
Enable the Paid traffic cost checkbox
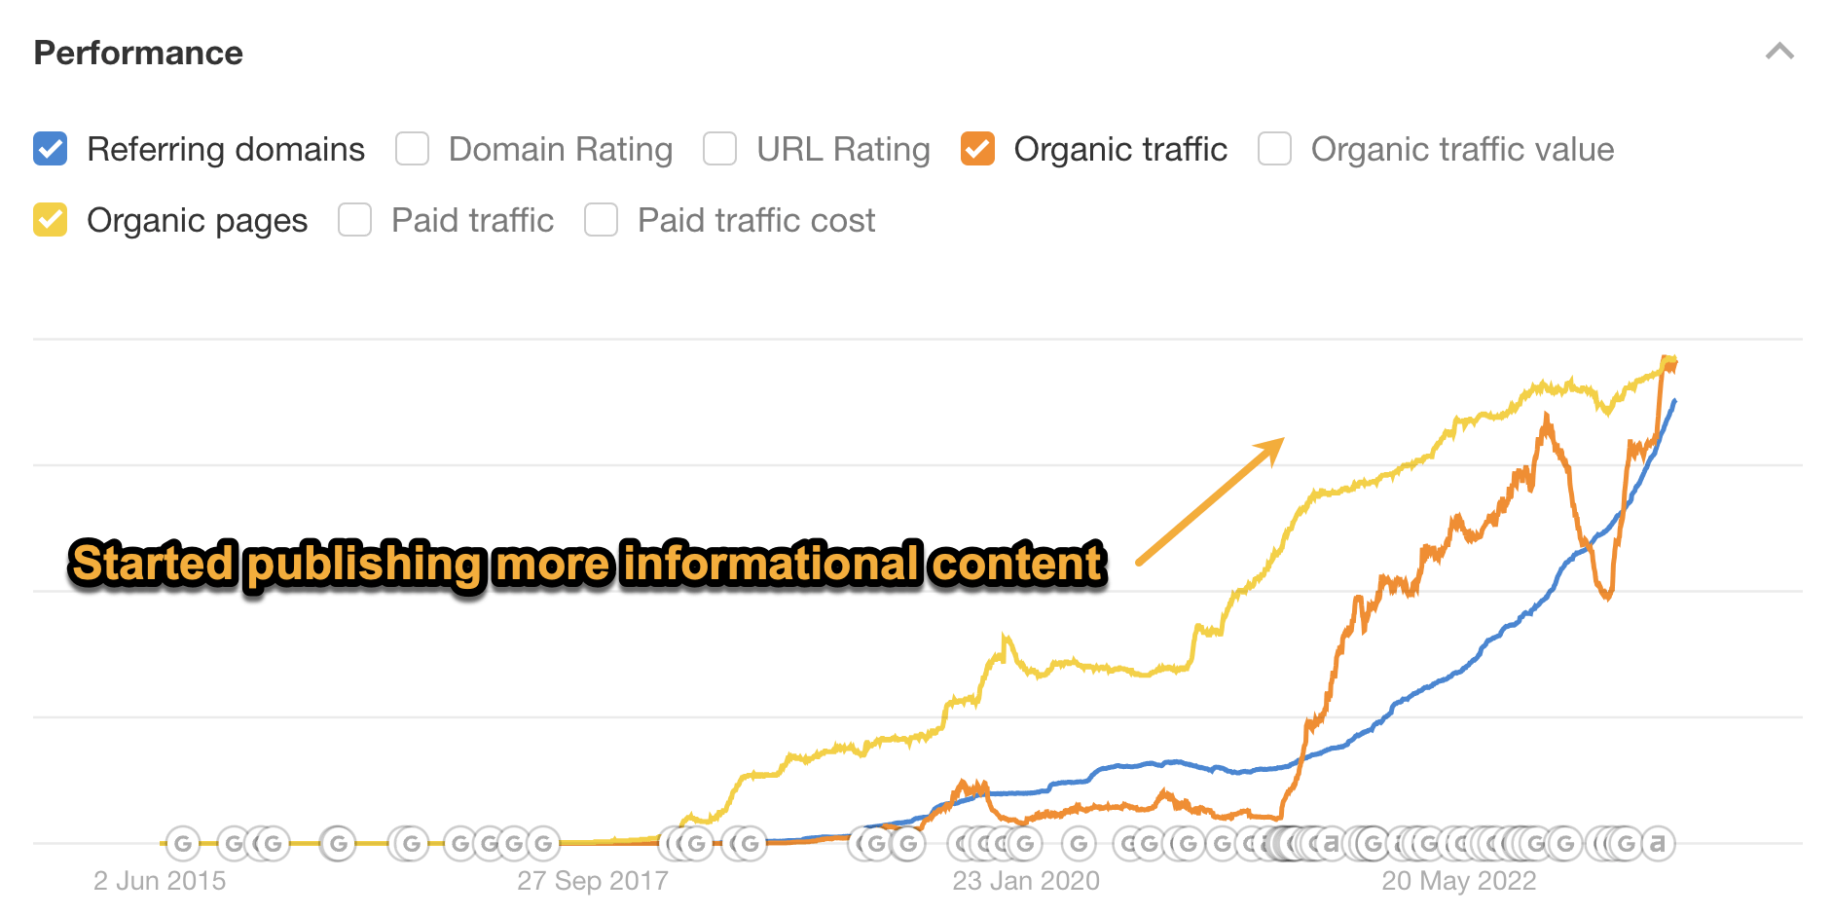601,220
